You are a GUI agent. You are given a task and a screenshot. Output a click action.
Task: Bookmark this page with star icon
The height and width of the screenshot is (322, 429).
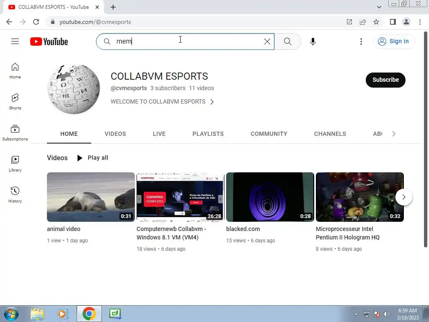[x=376, y=22]
